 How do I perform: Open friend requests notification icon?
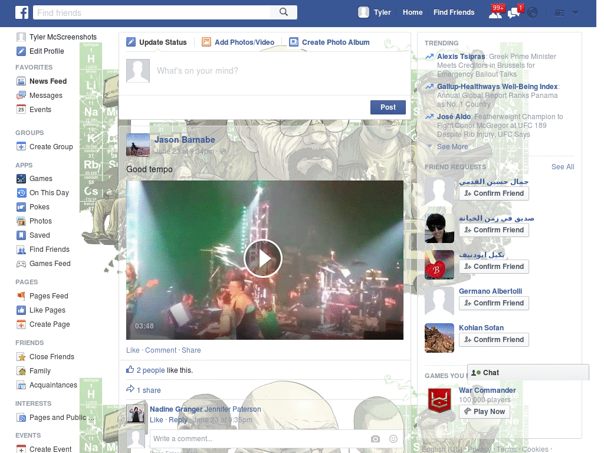click(495, 12)
